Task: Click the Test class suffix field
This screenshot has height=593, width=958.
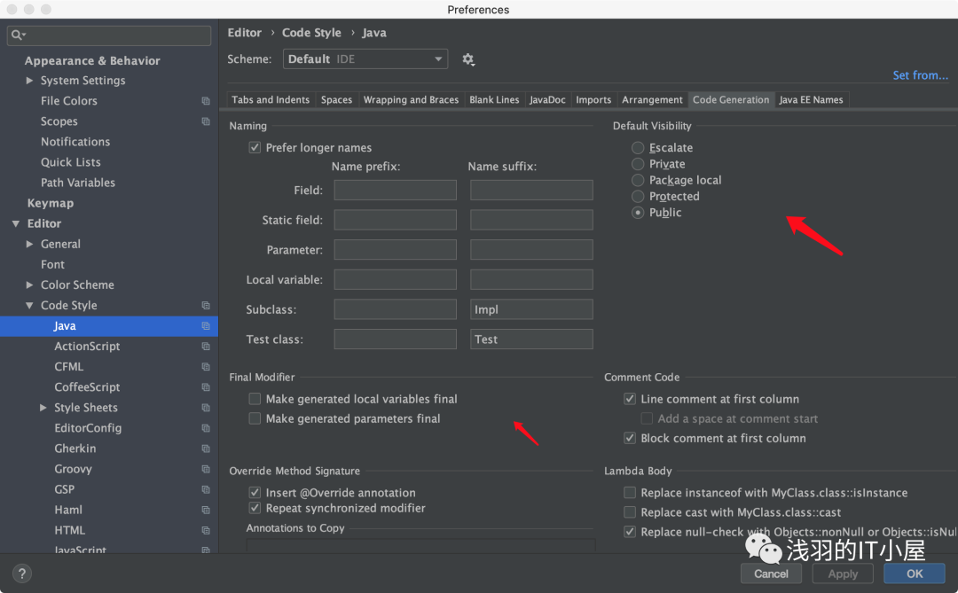Action: pos(531,339)
